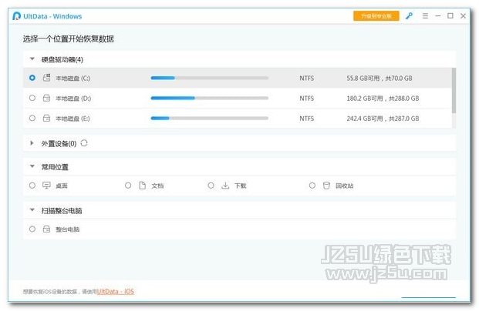
Task: Click the 文档 label
Action: click(x=157, y=186)
